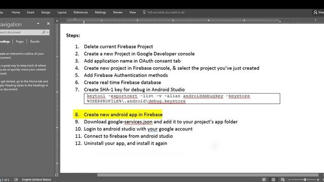Screen dimensions: 324x182
Task: Click the magnifier search icon in Navigation pane
Action: click(44, 32)
